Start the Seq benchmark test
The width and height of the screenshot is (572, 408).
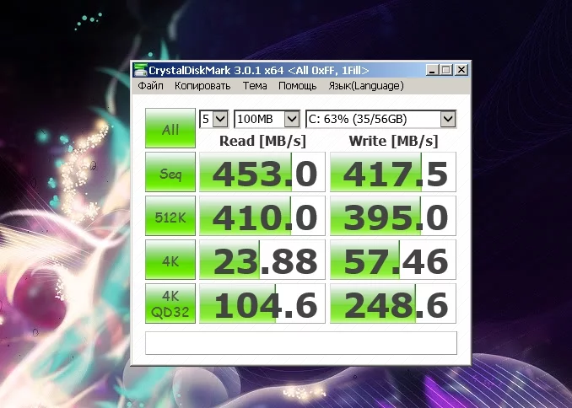point(170,172)
